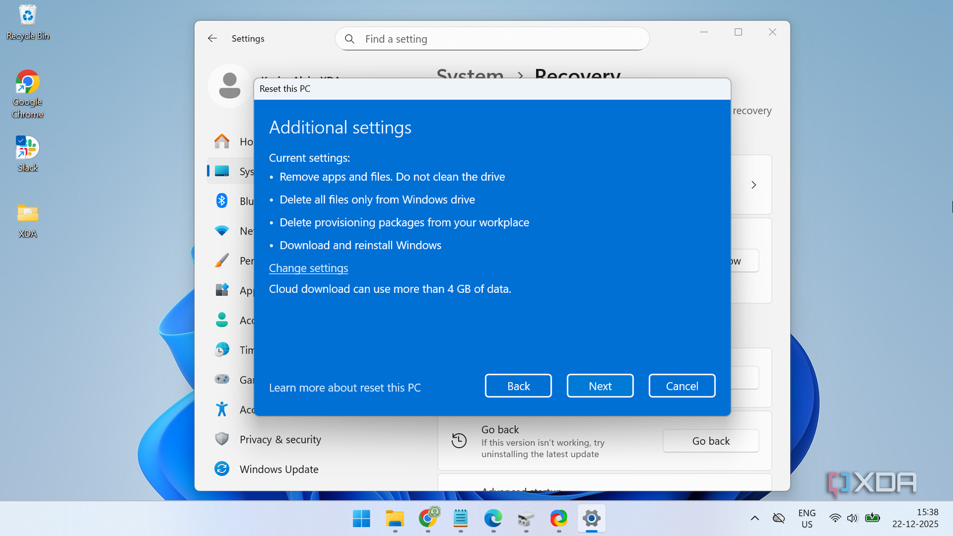Screen dimensions: 953x536
Task: Open Personalization brush icon in sidebar
Action: click(x=222, y=260)
